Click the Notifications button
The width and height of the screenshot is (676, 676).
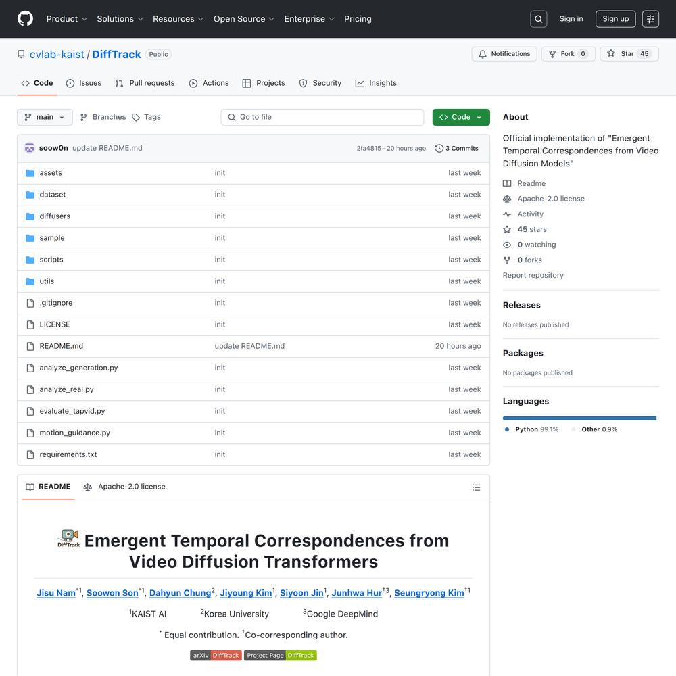pos(504,54)
